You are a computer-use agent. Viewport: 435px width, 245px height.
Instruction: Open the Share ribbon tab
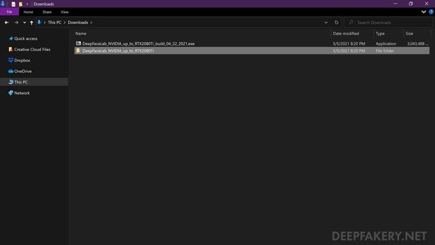tap(47, 12)
